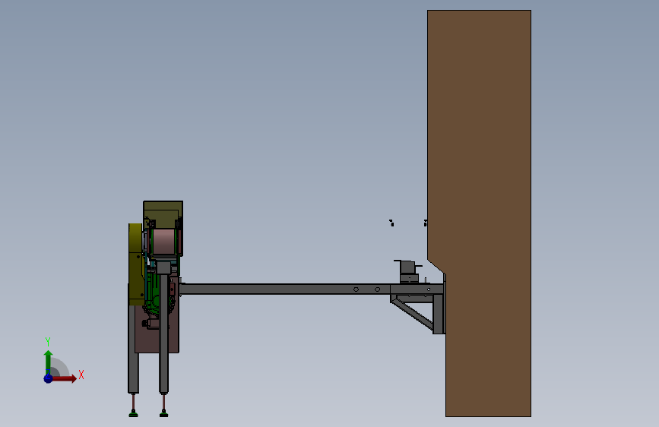Click the blue Z axis ball of the triad

point(49,378)
